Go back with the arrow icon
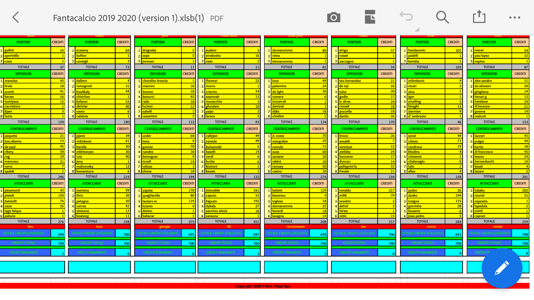 point(15,17)
